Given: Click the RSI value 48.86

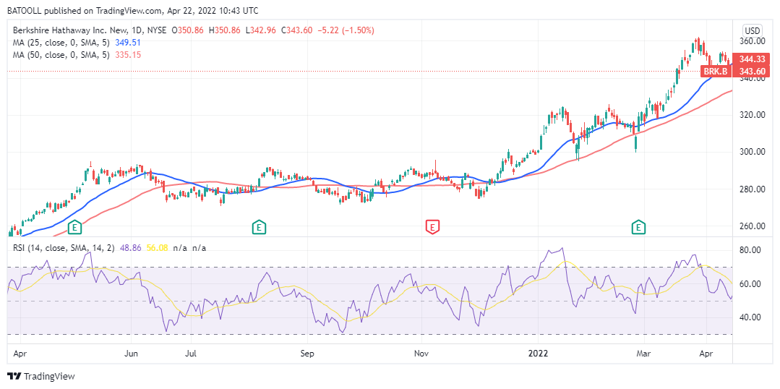Looking at the screenshot, I should (x=131, y=247).
